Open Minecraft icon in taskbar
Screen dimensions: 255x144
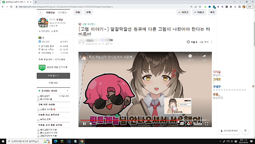pos(62,141)
